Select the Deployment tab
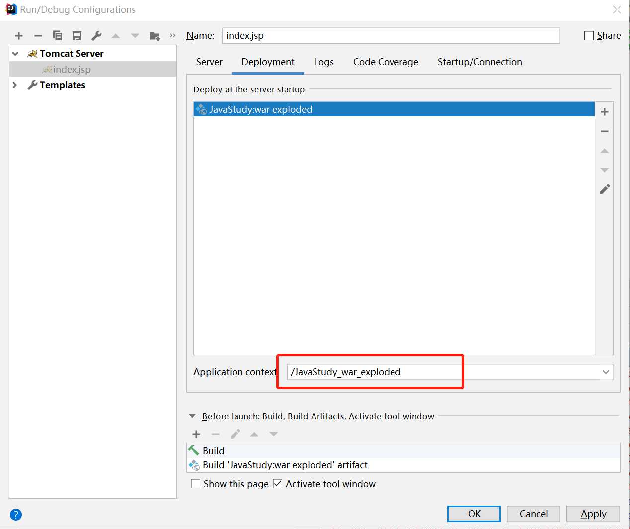 (268, 62)
